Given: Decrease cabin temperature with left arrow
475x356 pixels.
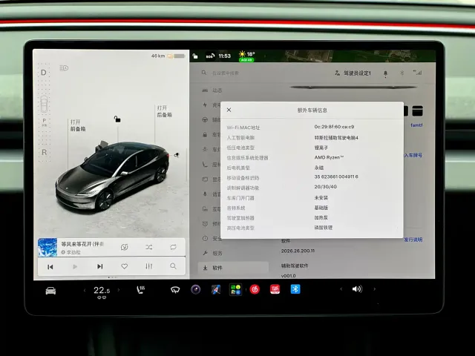Looking at the screenshot, I should point(85,290).
